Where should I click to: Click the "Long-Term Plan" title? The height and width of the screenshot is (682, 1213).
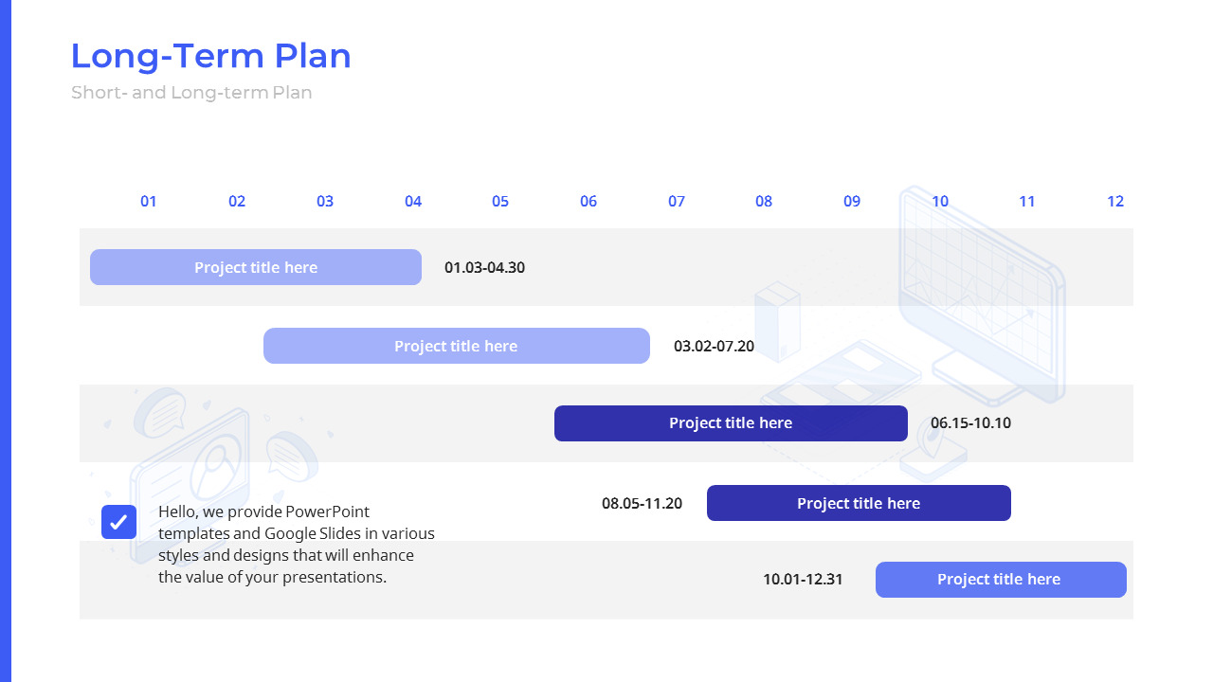210,56
